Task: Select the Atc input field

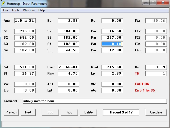Action: click(112, 90)
